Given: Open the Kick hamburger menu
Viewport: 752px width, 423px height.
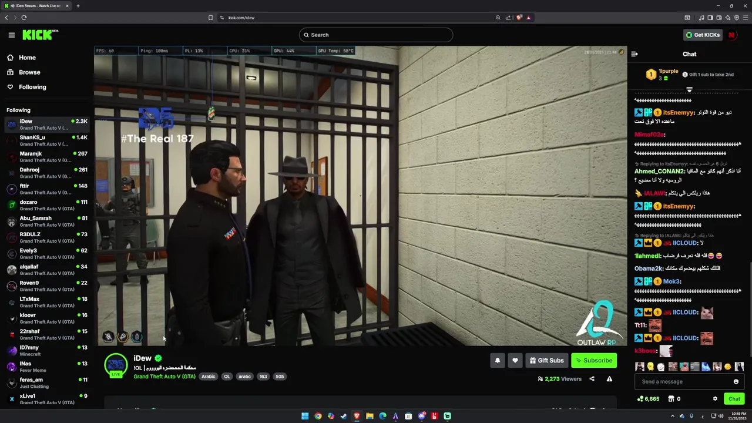Looking at the screenshot, I should coord(11,35).
